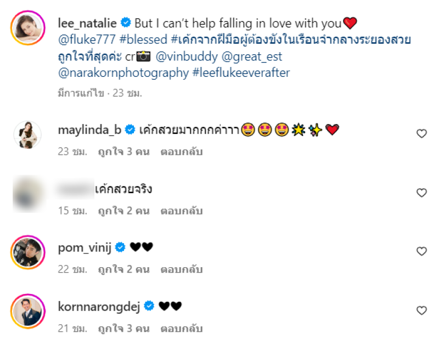Click the kornnarongdej username
Viewport: 439px width, 356px height.
(99, 307)
